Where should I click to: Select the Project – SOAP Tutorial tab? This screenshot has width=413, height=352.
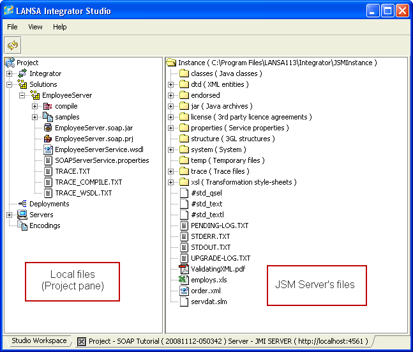(x=225, y=341)
